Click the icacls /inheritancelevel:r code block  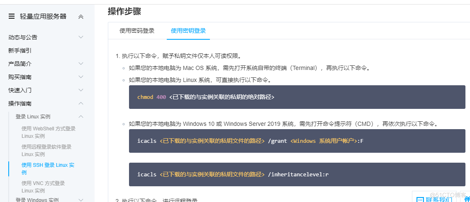[297, 174]
